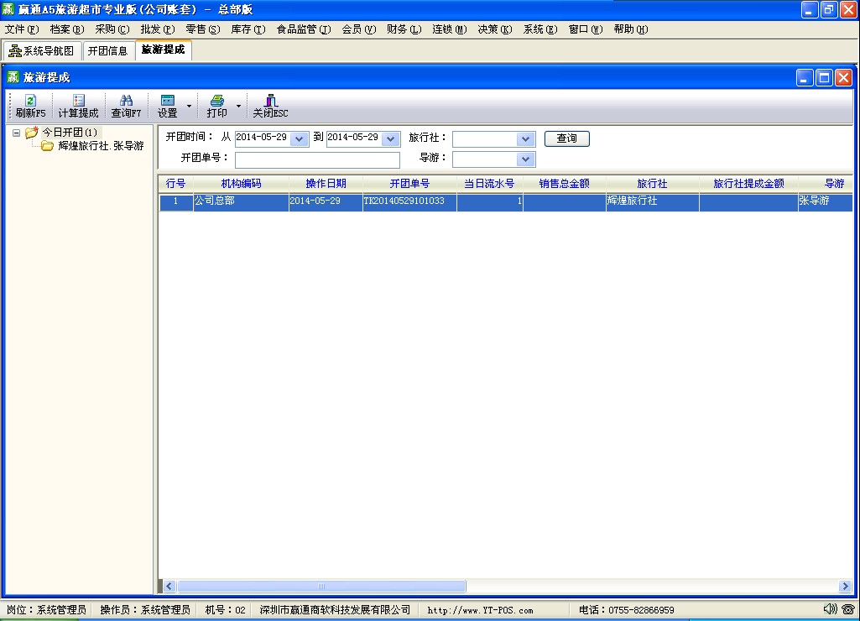The image size is (860, 621).
Task: Collapse the 今日开团 tree node
Action: (17, 133)
